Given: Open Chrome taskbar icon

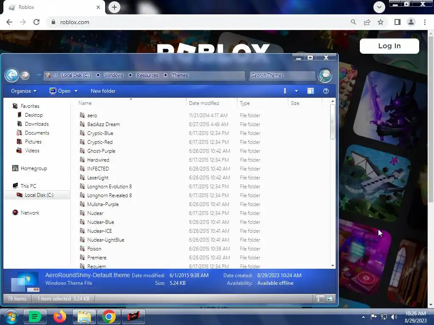Looking at the screenshot, I should (109, 317).
